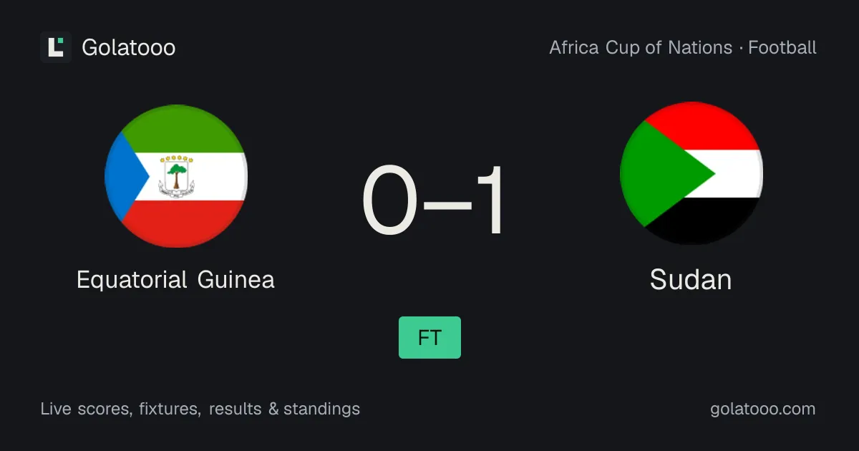Click the coat of arms on Equatorial Guinea flag

(176, 174)
